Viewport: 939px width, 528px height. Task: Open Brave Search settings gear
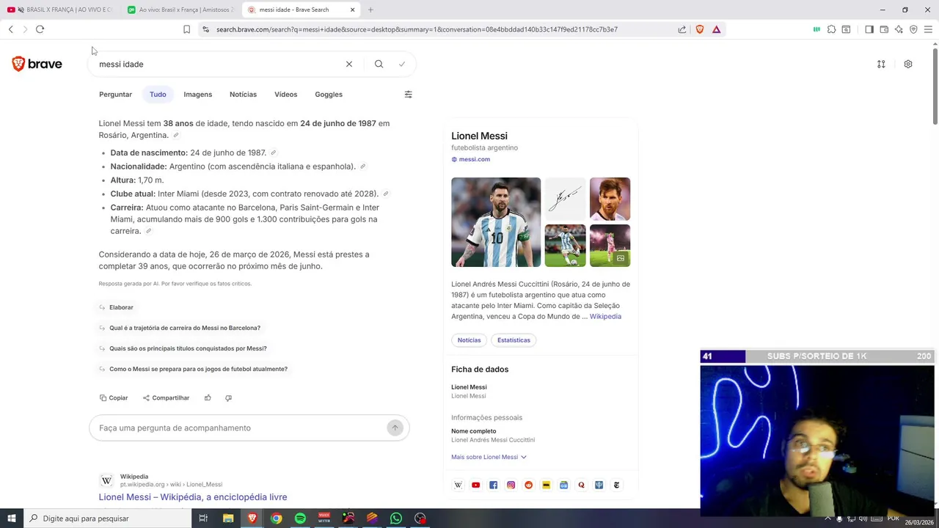[x=908, y=64]
